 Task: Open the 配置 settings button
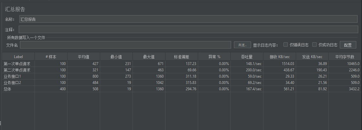[348, 45]
